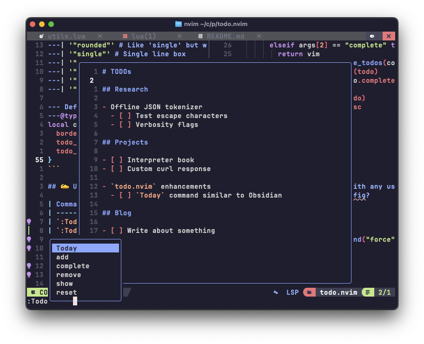This screenshot has width=424, height=344.
Task: Close the lua(1) tab
Action: point(179,36)
